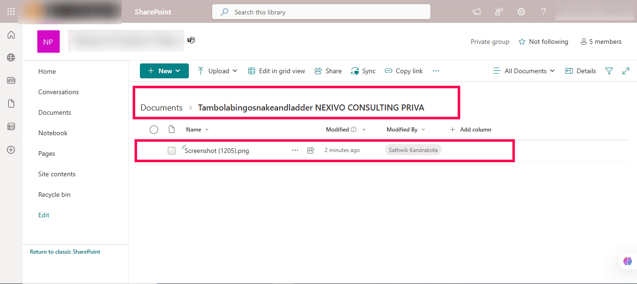The width and height of the screenshot is (637, 284).
Task: Go to SharePoint home via house icon
Action: click(x=11, y=35)
